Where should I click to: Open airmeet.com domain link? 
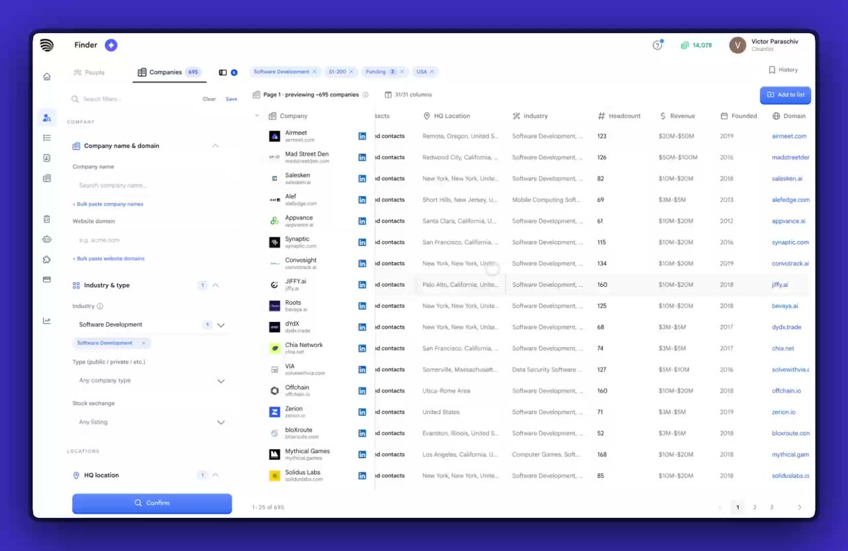pos(789,136)
